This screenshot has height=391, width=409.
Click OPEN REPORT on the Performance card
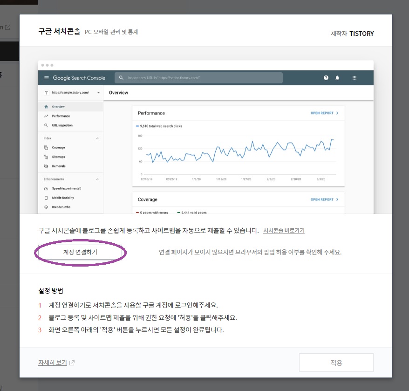(325, 113)
